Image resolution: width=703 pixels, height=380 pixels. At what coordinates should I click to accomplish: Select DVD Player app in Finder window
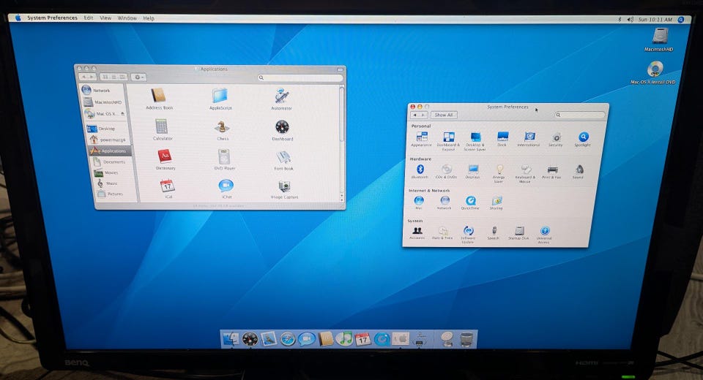point(225,160)
